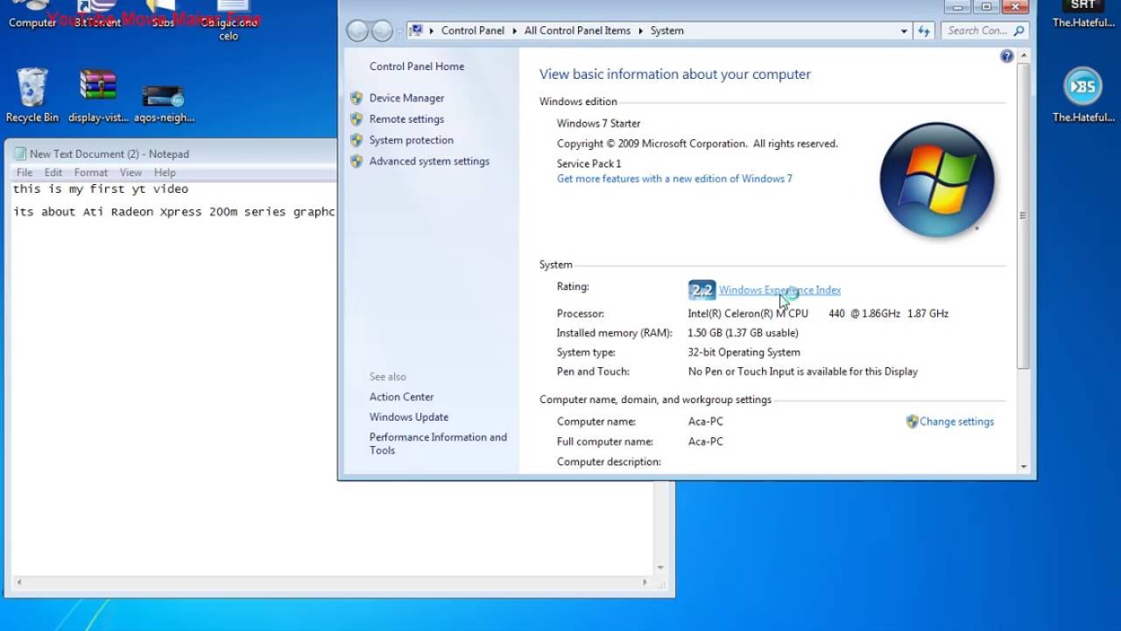The width and height of the screenshot is (1121, 631).
Task: Click Aca-PC value beside Full computer name
Action: (x=706, y=442)
